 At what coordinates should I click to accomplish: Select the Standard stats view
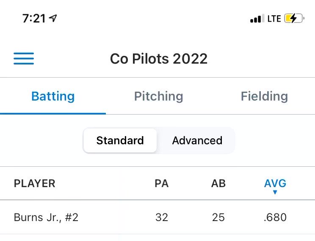pyautogui.click(x=120, y=140)
